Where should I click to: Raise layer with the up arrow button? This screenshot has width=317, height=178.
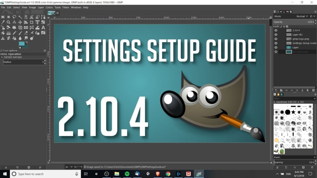point(286,91)
